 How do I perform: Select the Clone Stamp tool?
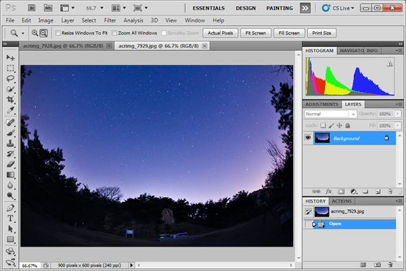click(10, 143)
